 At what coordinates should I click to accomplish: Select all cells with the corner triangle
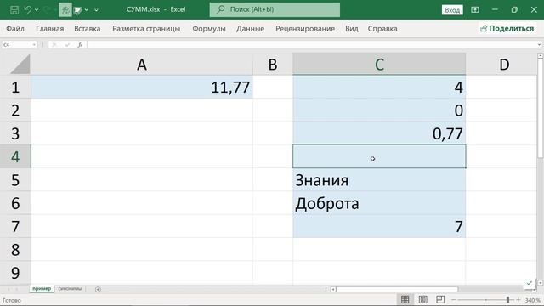tap(20, 65)
